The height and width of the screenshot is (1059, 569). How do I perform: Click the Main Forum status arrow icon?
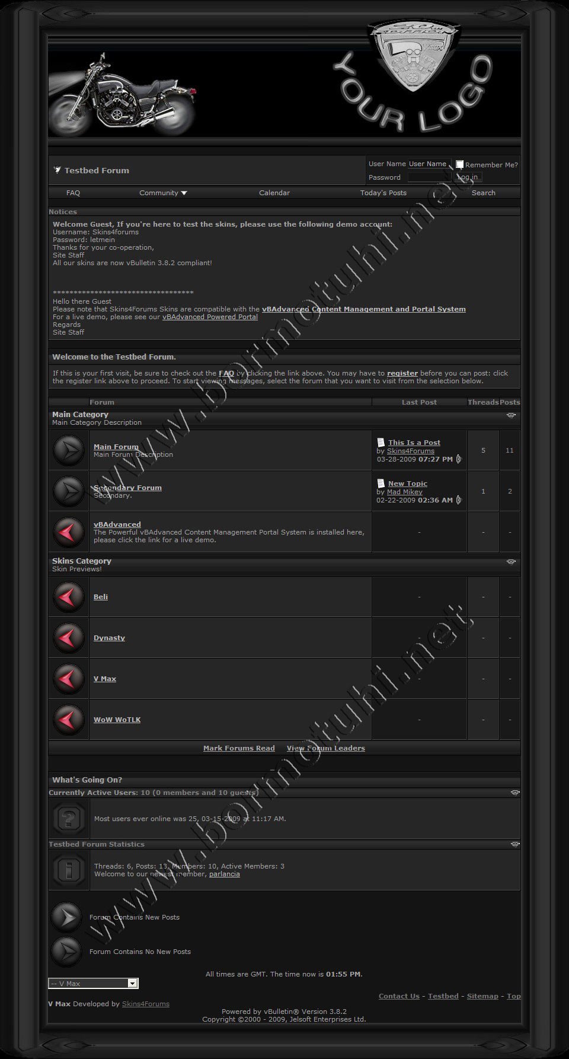(x=69, y=450)
